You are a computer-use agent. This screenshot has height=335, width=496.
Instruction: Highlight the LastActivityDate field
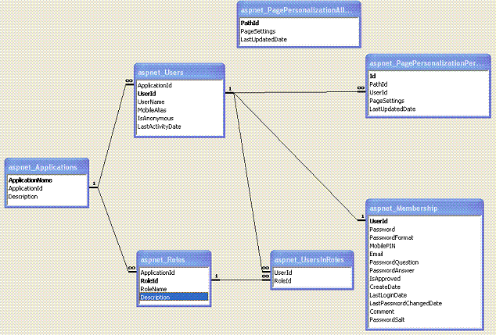click(159, 127)
